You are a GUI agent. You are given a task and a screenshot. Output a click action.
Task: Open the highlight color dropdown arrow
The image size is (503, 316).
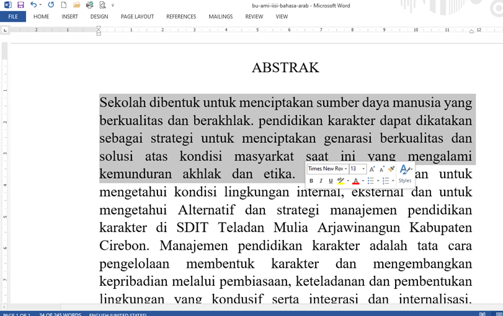click(348, 181)
